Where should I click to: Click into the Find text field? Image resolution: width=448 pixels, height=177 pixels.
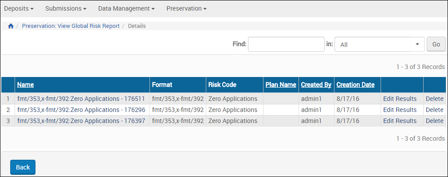click(x=286, y=44)
